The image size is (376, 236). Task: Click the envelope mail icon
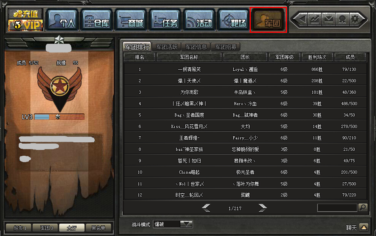coord(328,19)
